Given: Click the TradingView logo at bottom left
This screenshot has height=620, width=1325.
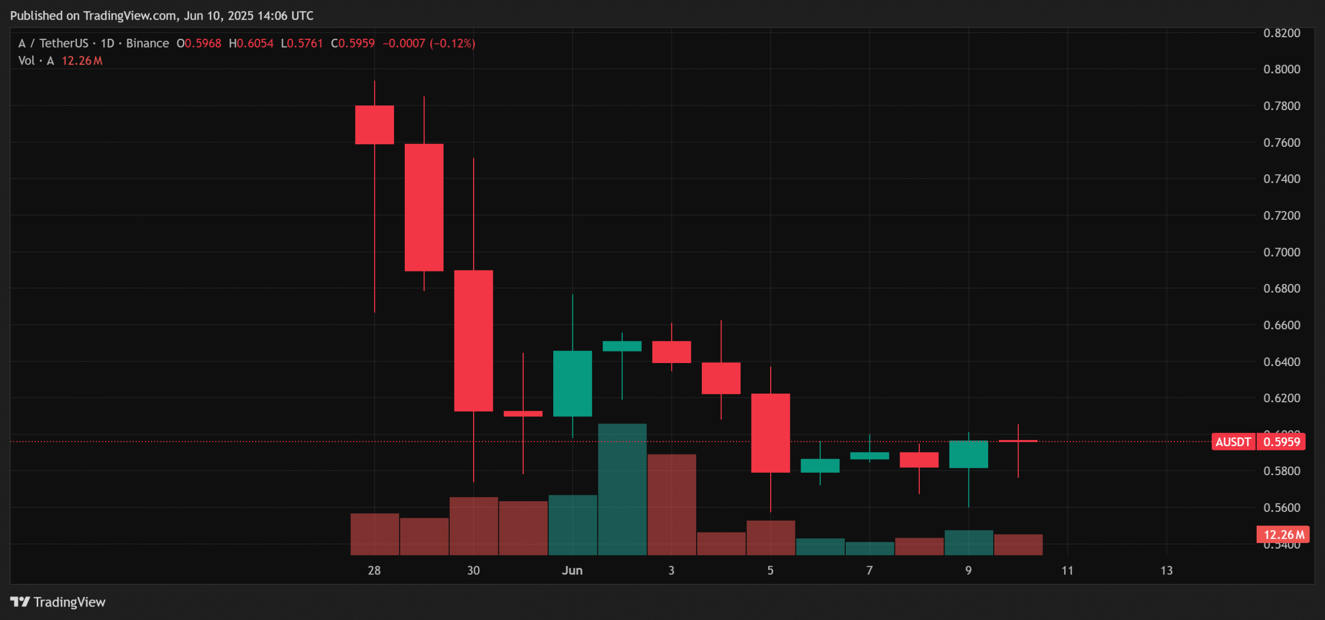Looking at the screenshot, I should (x=58, y=602).
